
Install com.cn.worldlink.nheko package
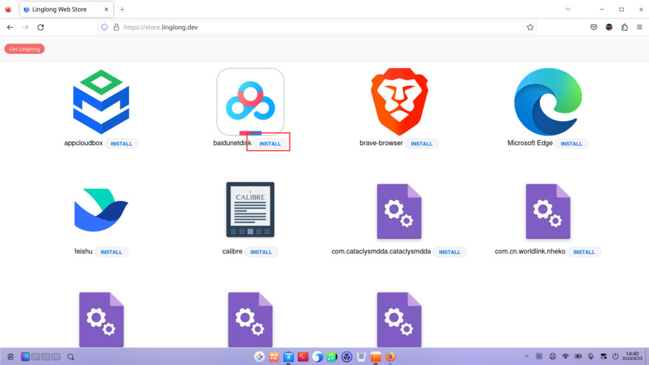pos(584,252)
